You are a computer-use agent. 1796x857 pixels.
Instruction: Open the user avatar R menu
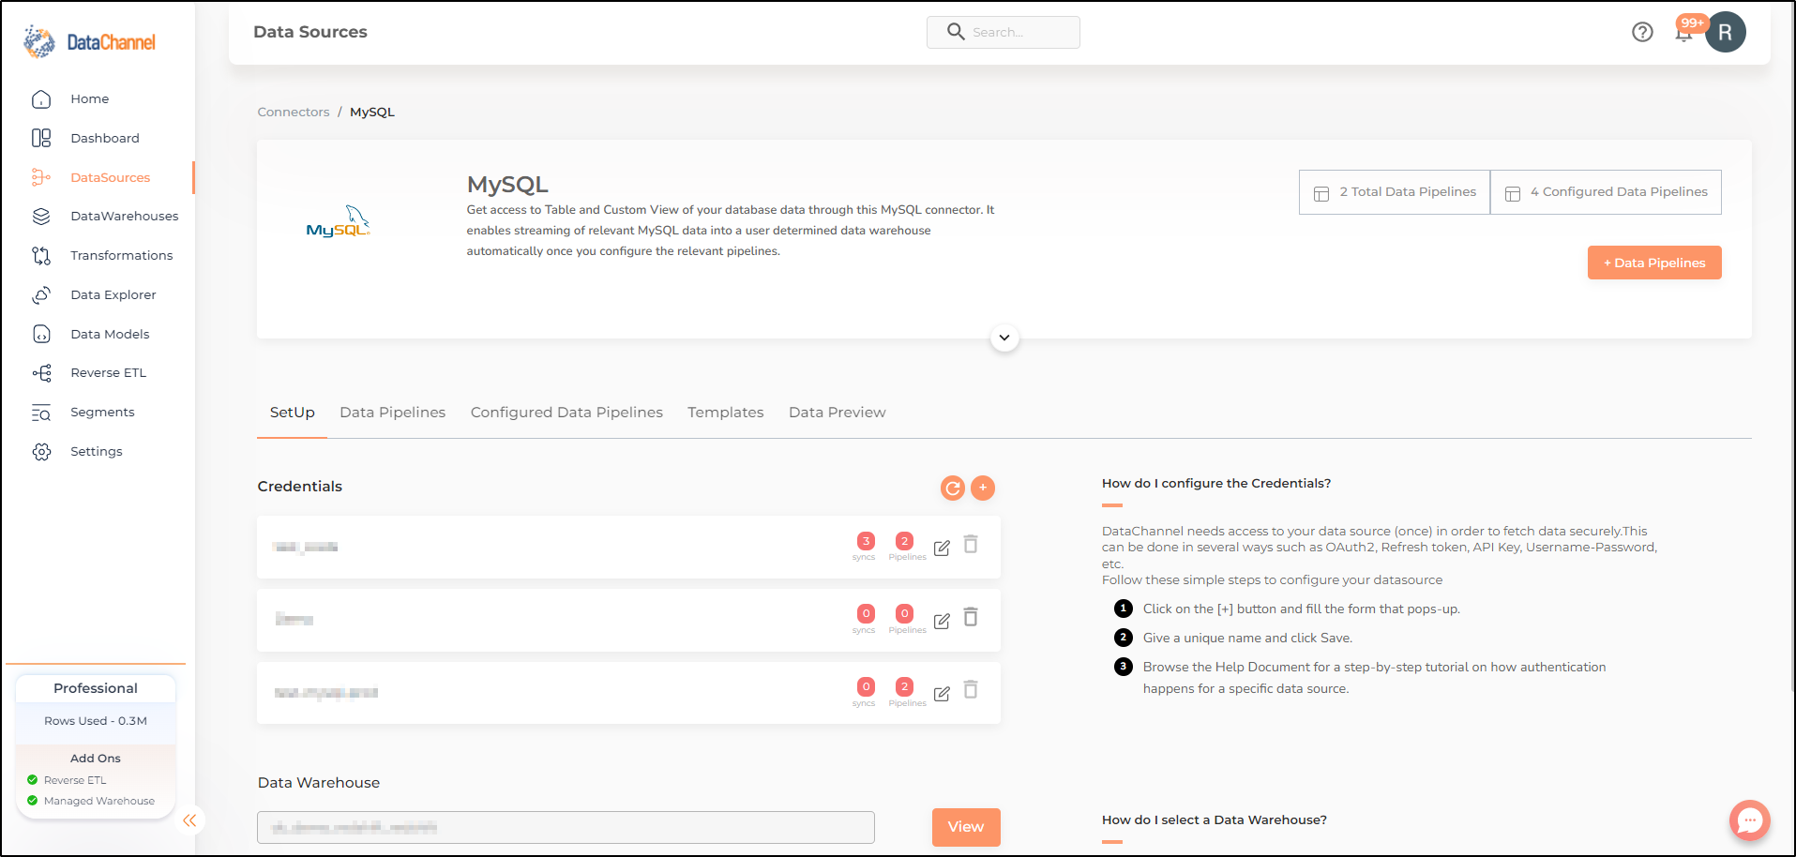click(x=1726, y=32)
